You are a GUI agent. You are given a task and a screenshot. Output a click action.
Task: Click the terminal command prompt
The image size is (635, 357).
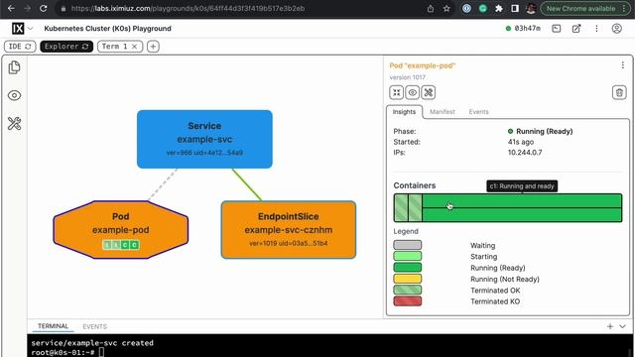(67, 352)
